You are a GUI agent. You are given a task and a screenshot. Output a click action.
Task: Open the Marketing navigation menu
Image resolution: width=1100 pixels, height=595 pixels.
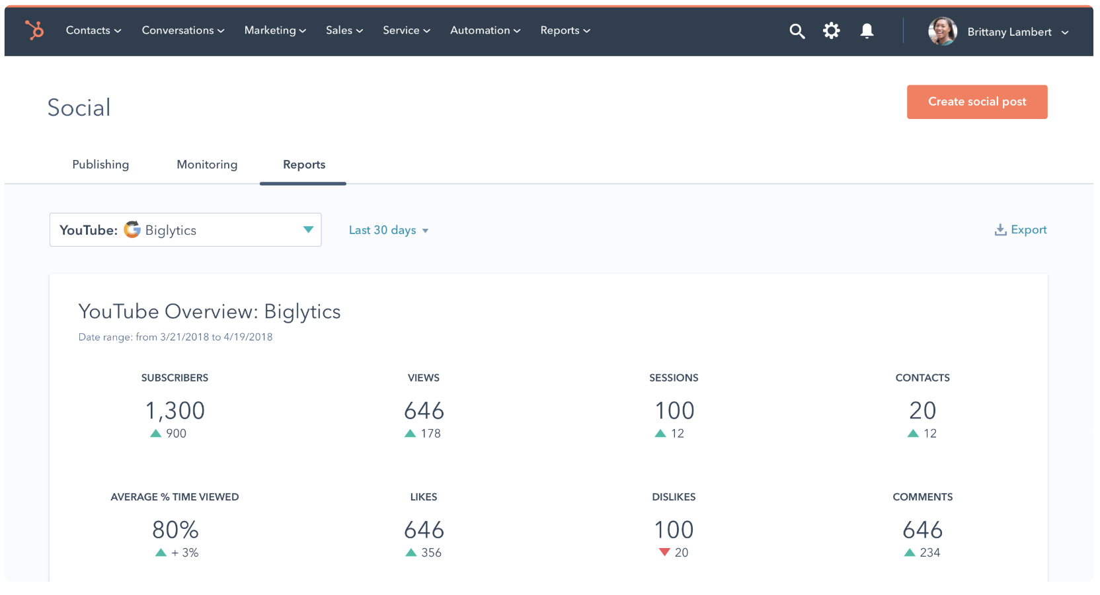click(x=275, y=30)
